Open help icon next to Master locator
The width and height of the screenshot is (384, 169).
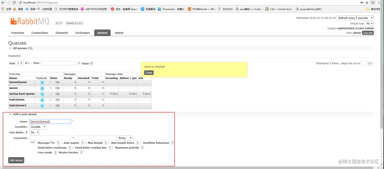pos(82,152)
